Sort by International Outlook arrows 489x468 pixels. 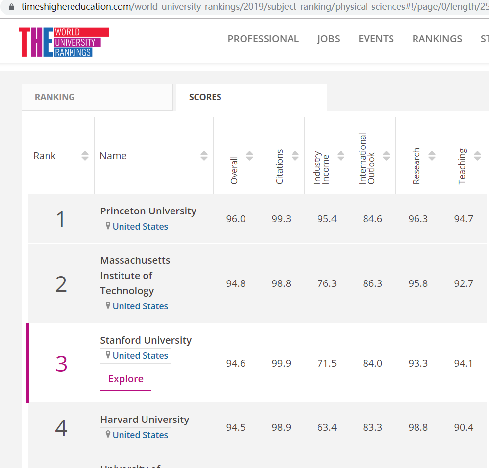tap(386, 156)
